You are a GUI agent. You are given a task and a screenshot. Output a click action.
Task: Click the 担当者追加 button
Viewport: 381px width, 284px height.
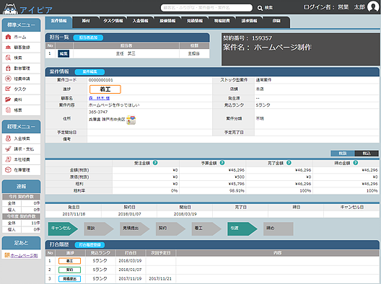(x=88, y=37)
